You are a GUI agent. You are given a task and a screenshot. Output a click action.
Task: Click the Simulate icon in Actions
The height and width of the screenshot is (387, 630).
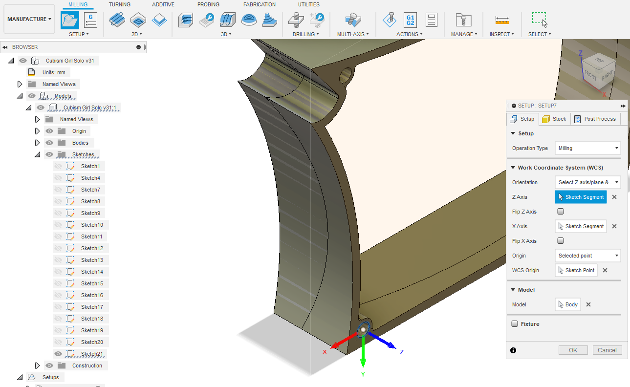pos(389,20)
